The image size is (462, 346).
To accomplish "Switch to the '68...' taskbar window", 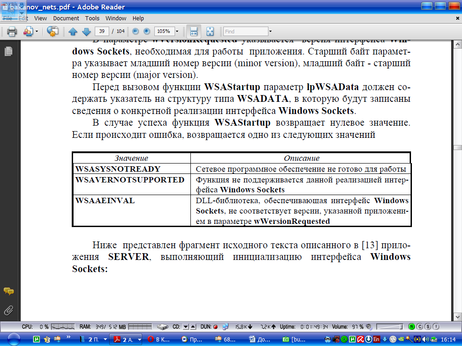I will tap(226, 339).
